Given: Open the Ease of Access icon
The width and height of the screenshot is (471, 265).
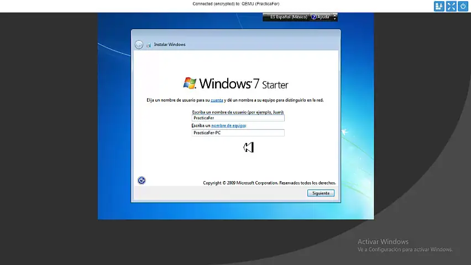Looking at the screenshot, I should [142, 180].
